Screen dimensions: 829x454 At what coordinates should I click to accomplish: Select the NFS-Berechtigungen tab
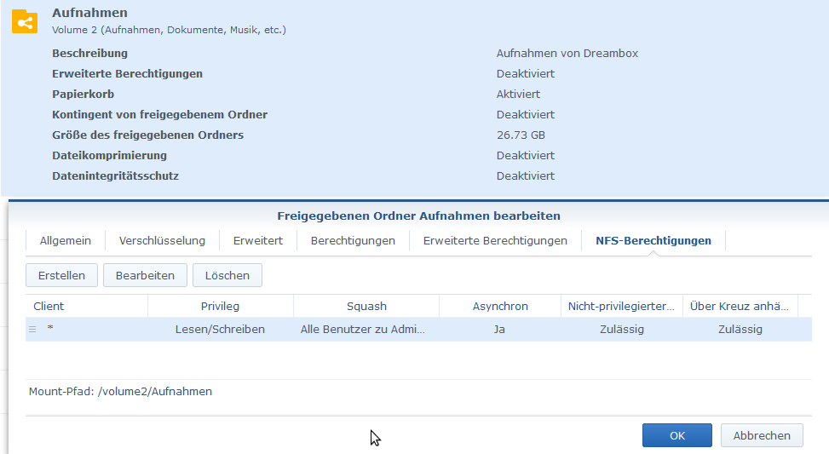click(653, 241)
